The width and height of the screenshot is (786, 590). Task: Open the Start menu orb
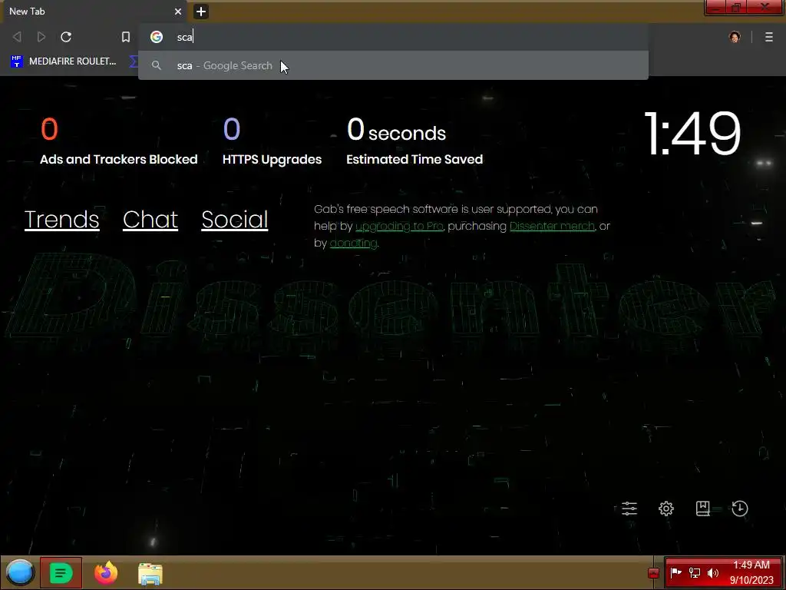tap(19, 572)
